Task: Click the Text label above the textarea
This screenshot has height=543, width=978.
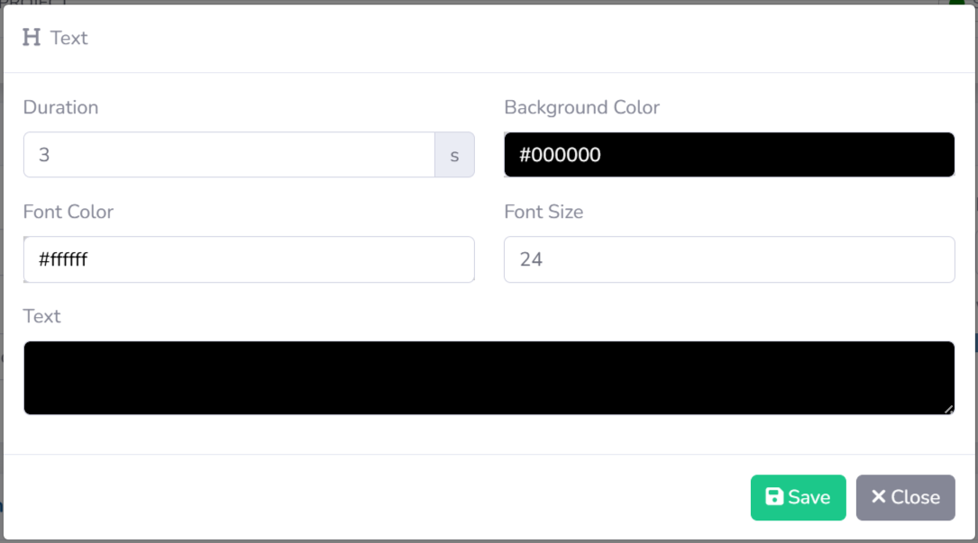Action: point(42,316)
